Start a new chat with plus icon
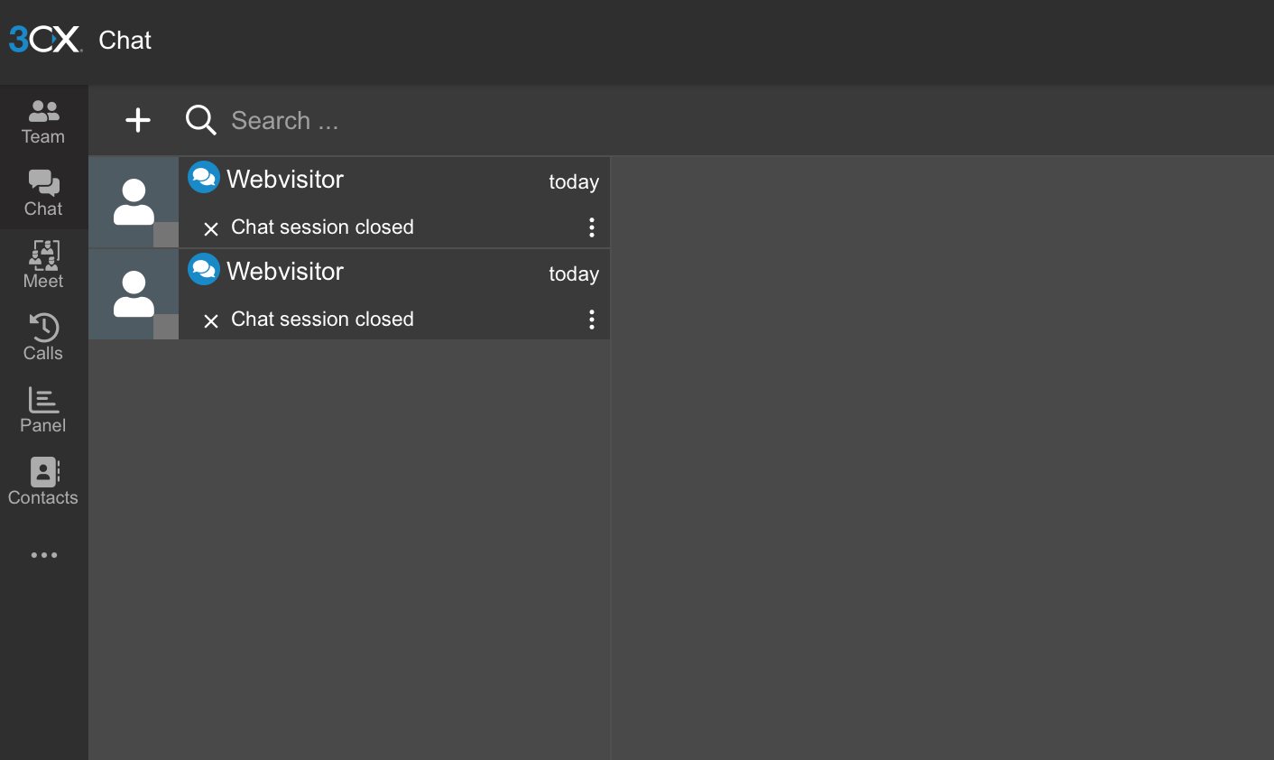 [x=138, y=120]
